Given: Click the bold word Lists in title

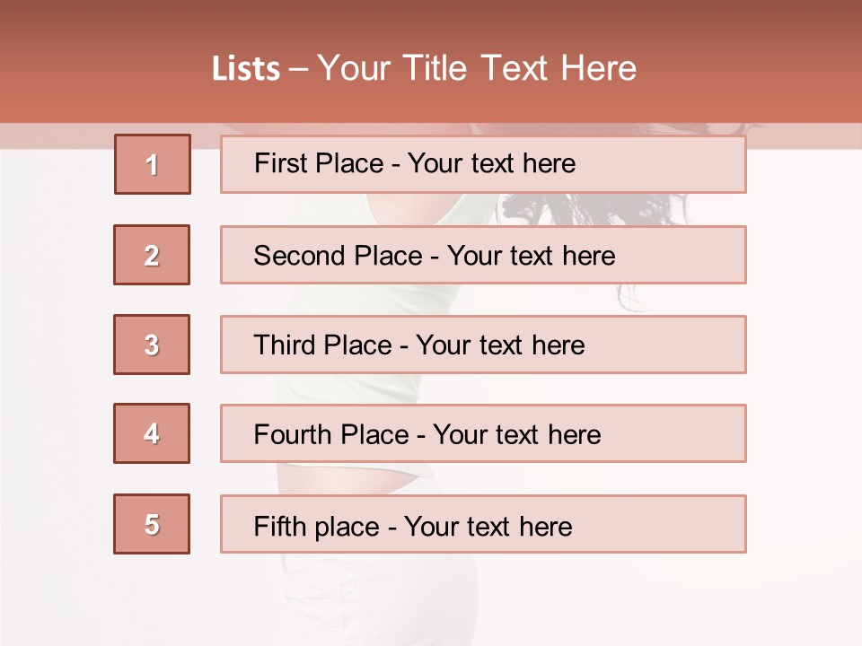Looking at the screenshot, I should (246, 69).
